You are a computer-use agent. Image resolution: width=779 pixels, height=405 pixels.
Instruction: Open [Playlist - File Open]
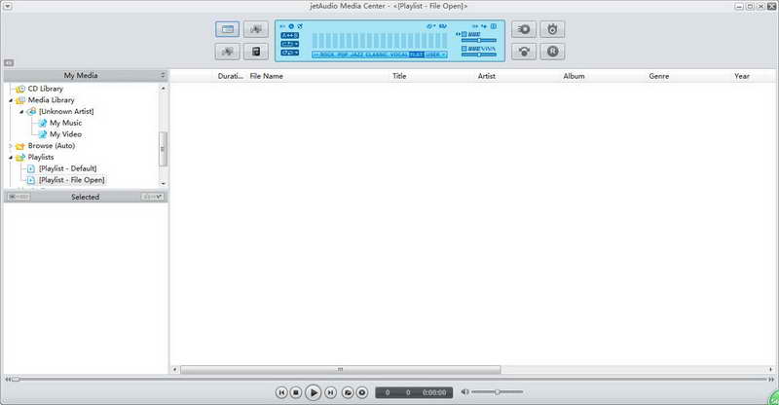(x=71, y=180)
